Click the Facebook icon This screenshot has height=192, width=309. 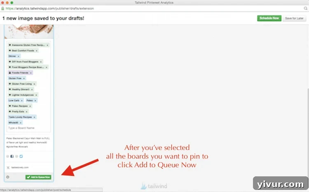click(12, 156)
